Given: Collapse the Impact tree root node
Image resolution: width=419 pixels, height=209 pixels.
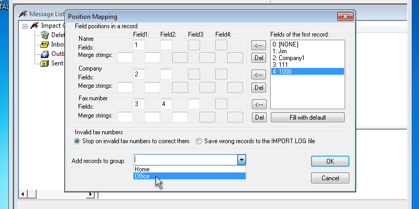Looking at the screenshot, I should pos(25,26).
